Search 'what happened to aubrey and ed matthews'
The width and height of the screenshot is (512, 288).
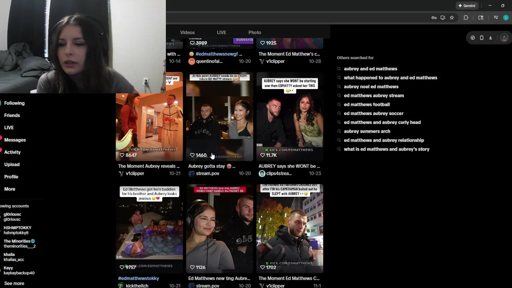[x=390, y=78]
